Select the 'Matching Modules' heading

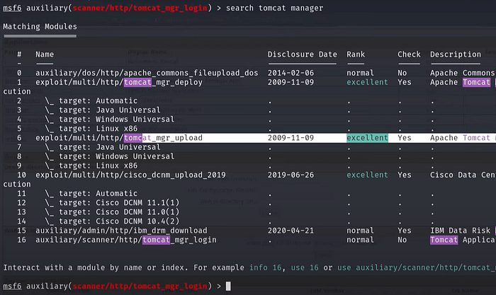tap(40, 27)
